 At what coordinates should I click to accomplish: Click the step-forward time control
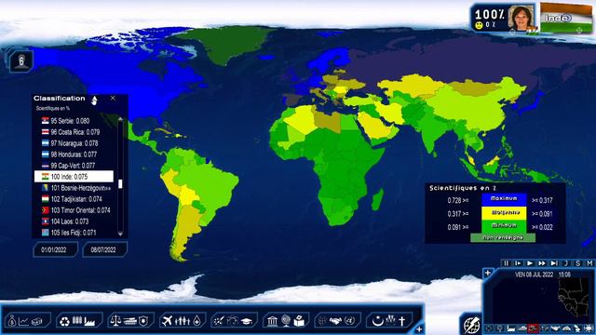518,263
